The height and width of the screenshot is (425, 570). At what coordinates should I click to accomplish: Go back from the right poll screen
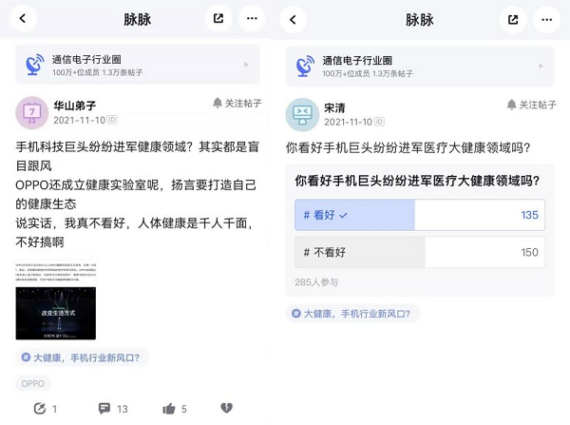[x=293, y=20]
